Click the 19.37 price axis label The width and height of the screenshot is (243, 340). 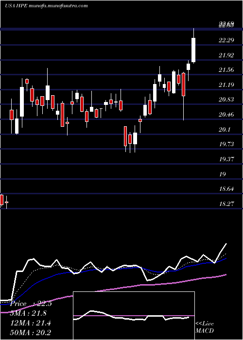tap(226, 159)
